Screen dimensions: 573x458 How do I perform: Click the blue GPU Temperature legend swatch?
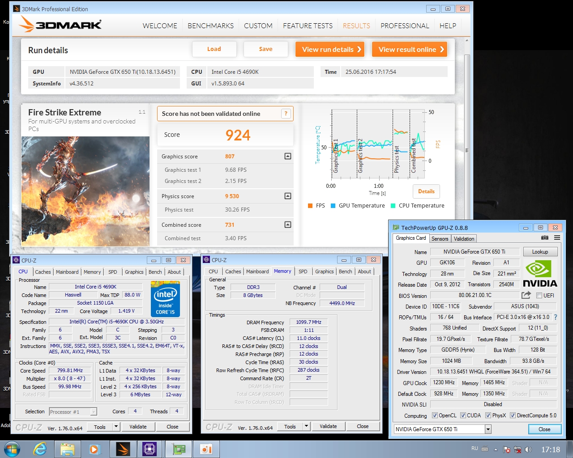click(x=333, y=206)
